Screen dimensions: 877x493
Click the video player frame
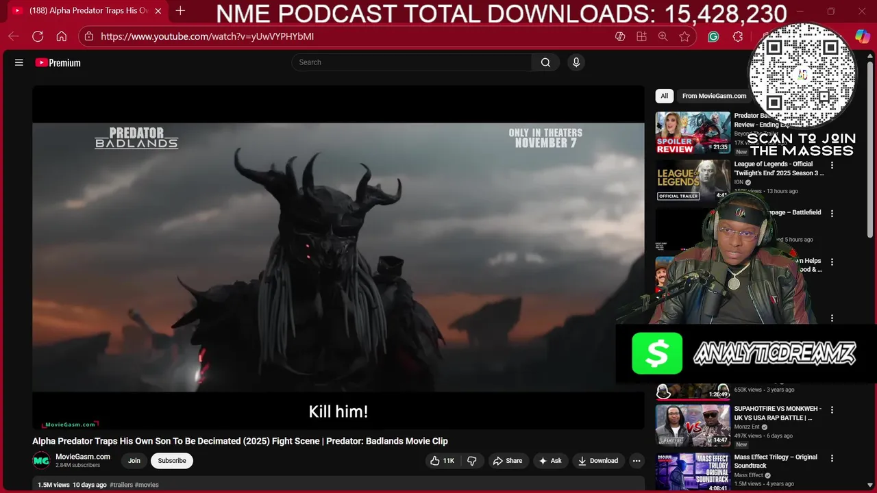point(338,257)
